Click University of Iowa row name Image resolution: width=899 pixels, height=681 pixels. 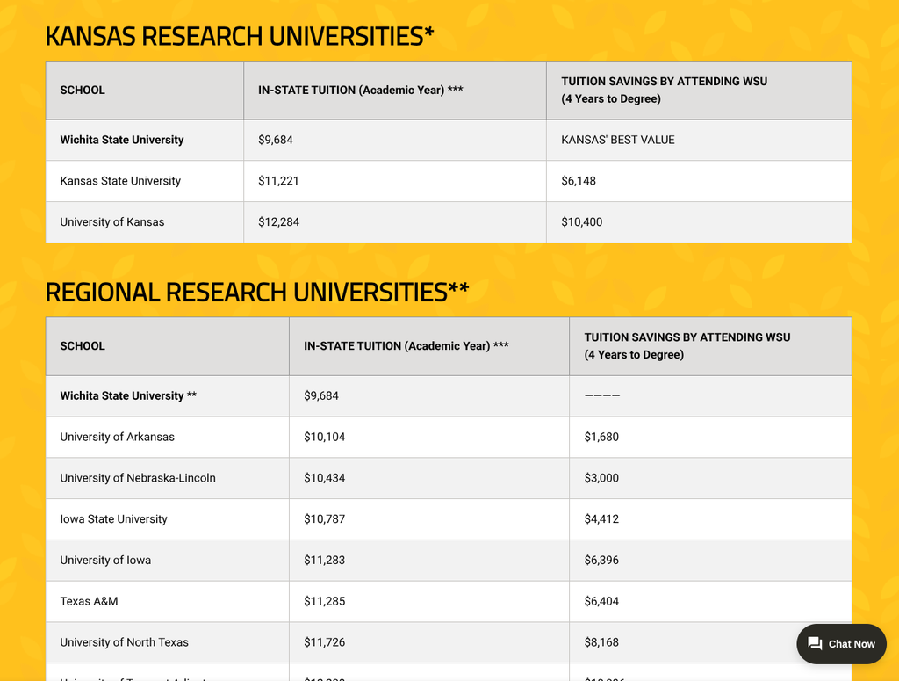click(x=105, y=560)
